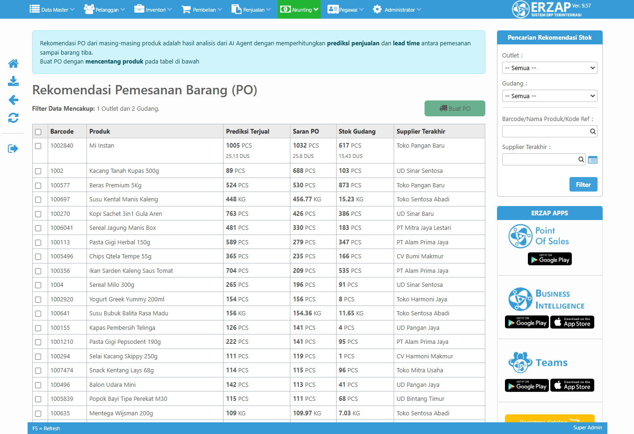
Task: Click the back arrow icon in sidebar
Action: pyautogui.click(x=13, y=100)
